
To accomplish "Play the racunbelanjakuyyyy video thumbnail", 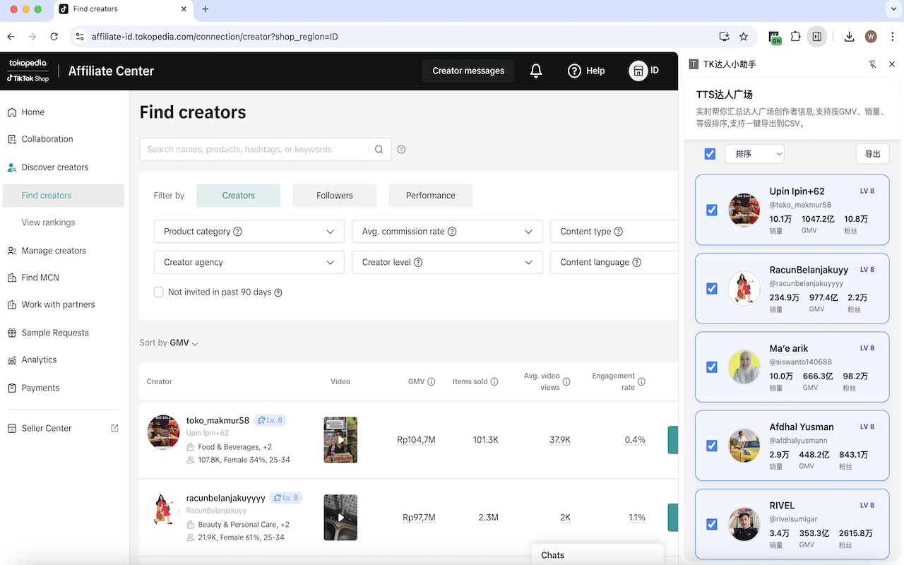I will (x=340, y=518).
